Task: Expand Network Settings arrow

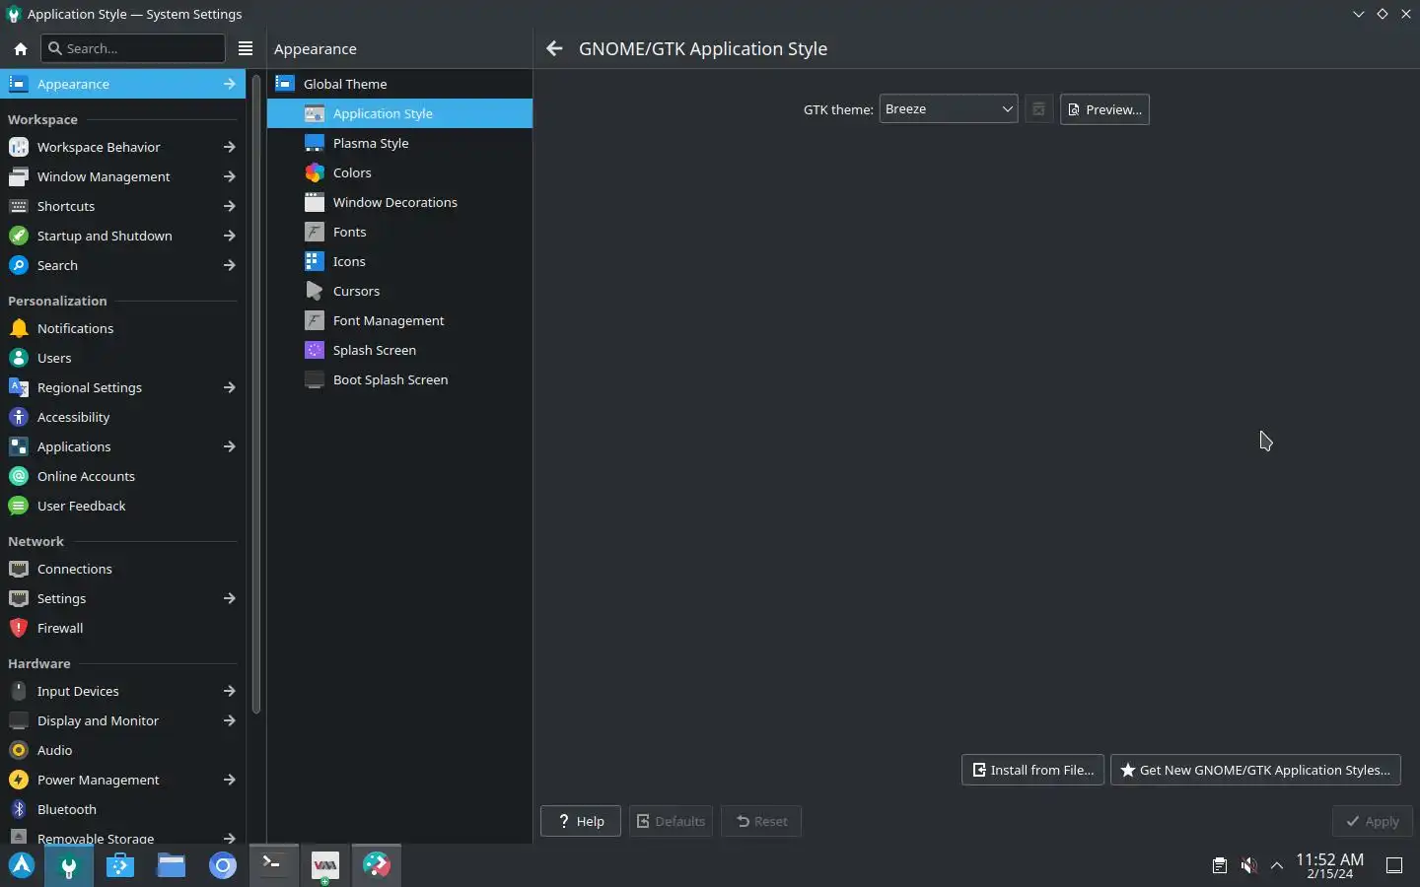Action: click(x=229, y=598)
